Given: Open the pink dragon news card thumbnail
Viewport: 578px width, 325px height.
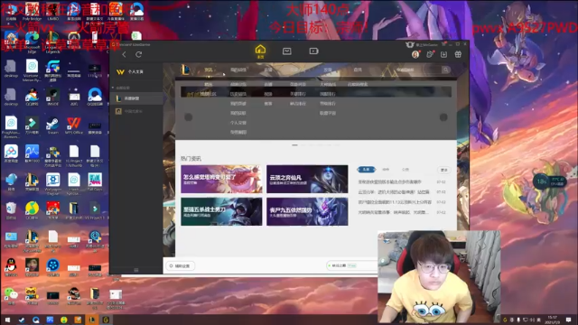Looking at the screenshot, I should point(221,179).
